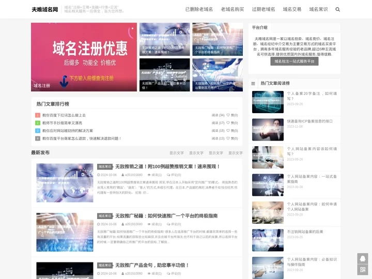
Task: Open sidebar article 个人网站备案内容：一站式备案指南
Action: tap(312, 179)
